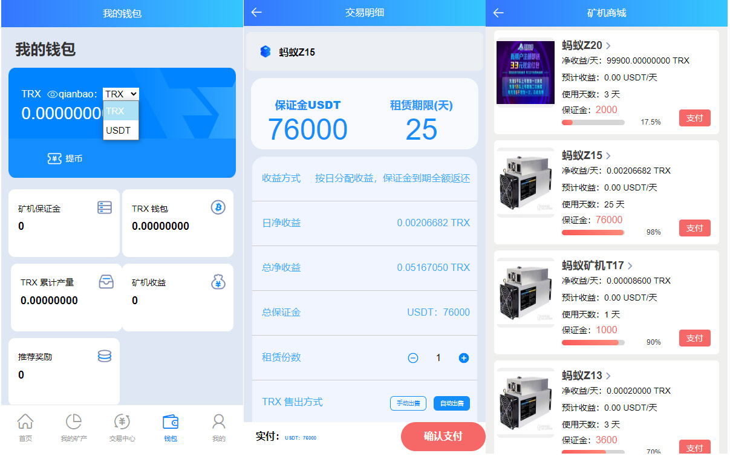
Task: Click the 蚂蚁矿机T17 miner image
Action: tap(526, 293)
